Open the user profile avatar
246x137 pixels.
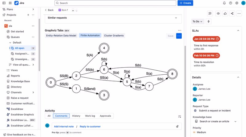click(243, 3)
